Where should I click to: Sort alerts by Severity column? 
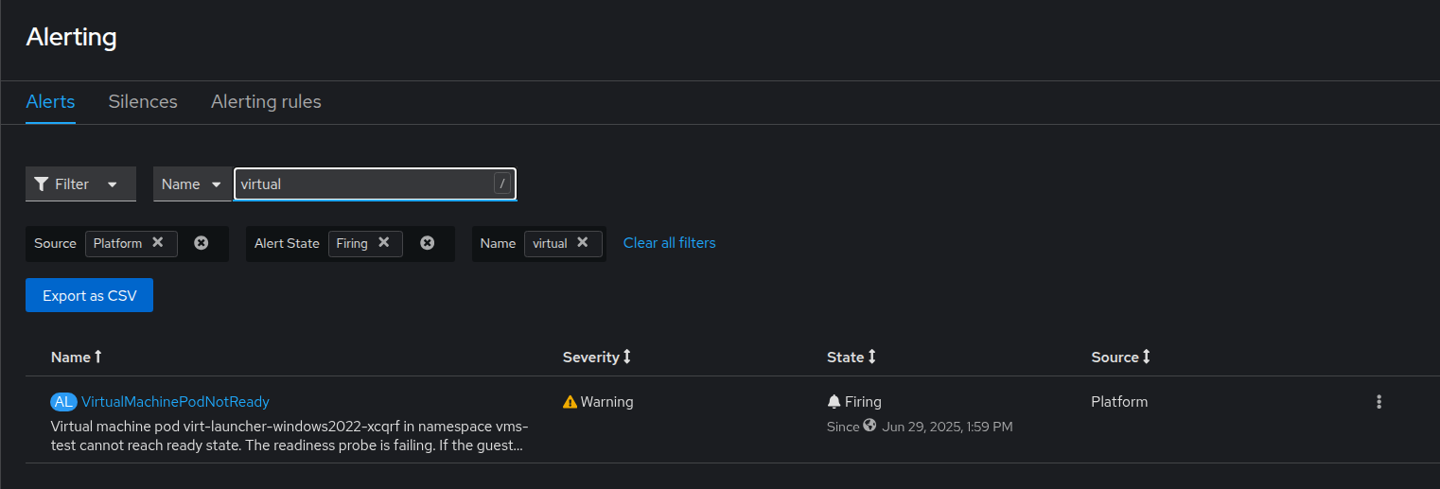tap(597, 357)
